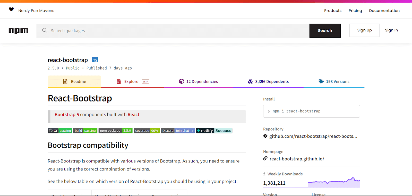Viewport: 412px width, 196px height.
Task: Click the Repository section label
Action: 273,129
